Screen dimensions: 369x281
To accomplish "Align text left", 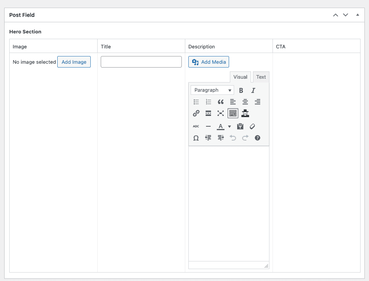I will pos(233,102).
